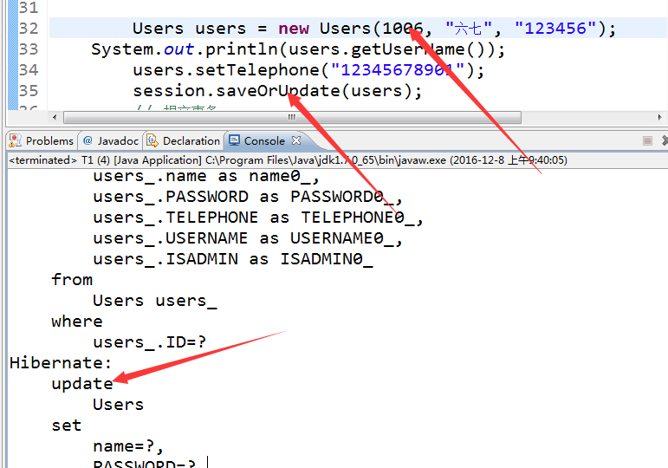The height and width of the screenshot is (468, 668).
Task: Click the terminated T1 (4) launch description
Action: click(288, 160)
